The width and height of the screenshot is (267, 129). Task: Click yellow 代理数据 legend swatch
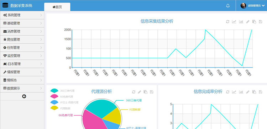pyautogui.click(x=54, y=108)
